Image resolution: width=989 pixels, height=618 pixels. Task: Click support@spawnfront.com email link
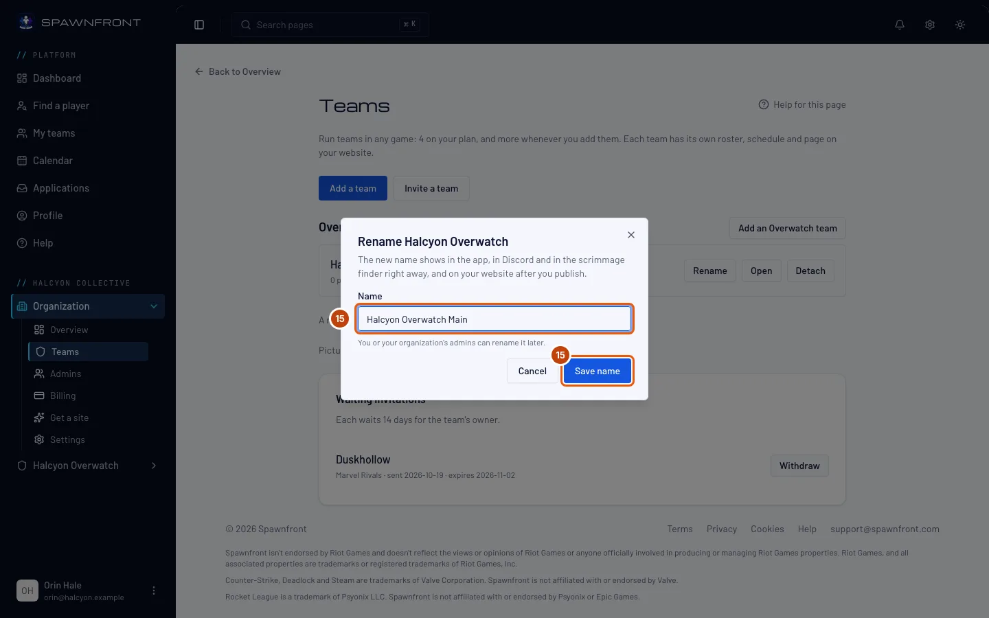point(885,529)
